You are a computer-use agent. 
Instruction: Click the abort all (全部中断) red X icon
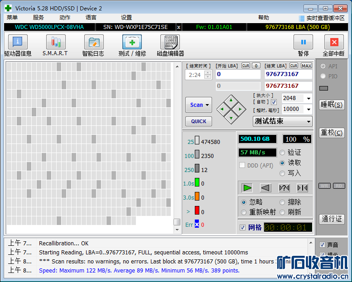pyautogui.click(x=334, y=42)
